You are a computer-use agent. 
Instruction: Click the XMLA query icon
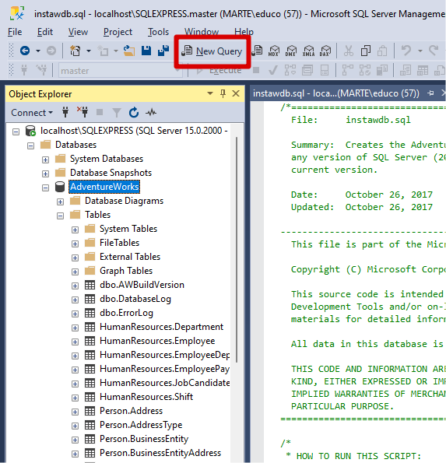pyautogui.click(x=308, y=51)
